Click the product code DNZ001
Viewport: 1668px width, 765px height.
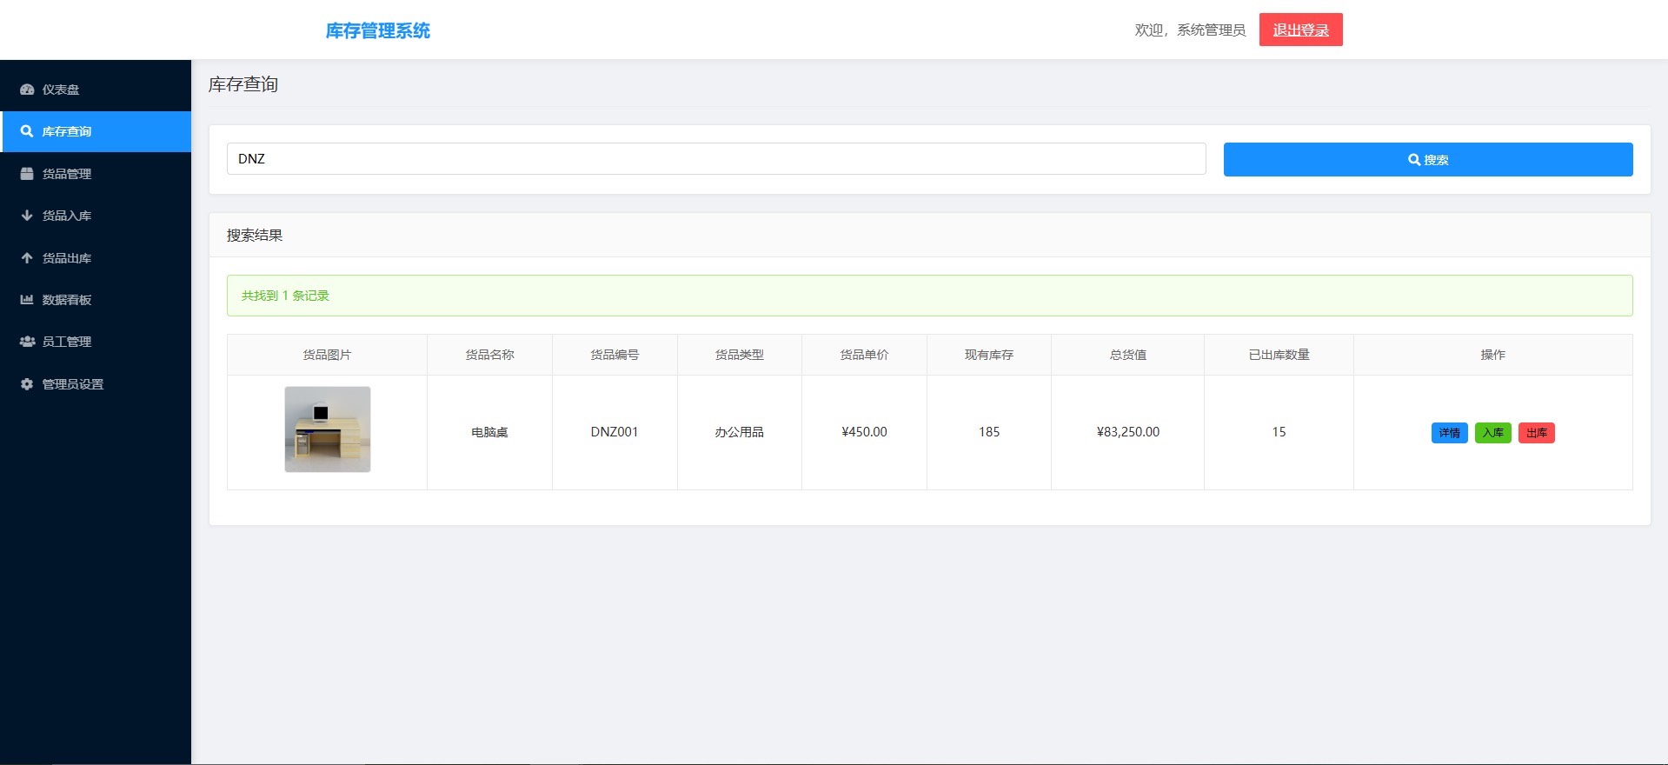click(615, 432)
